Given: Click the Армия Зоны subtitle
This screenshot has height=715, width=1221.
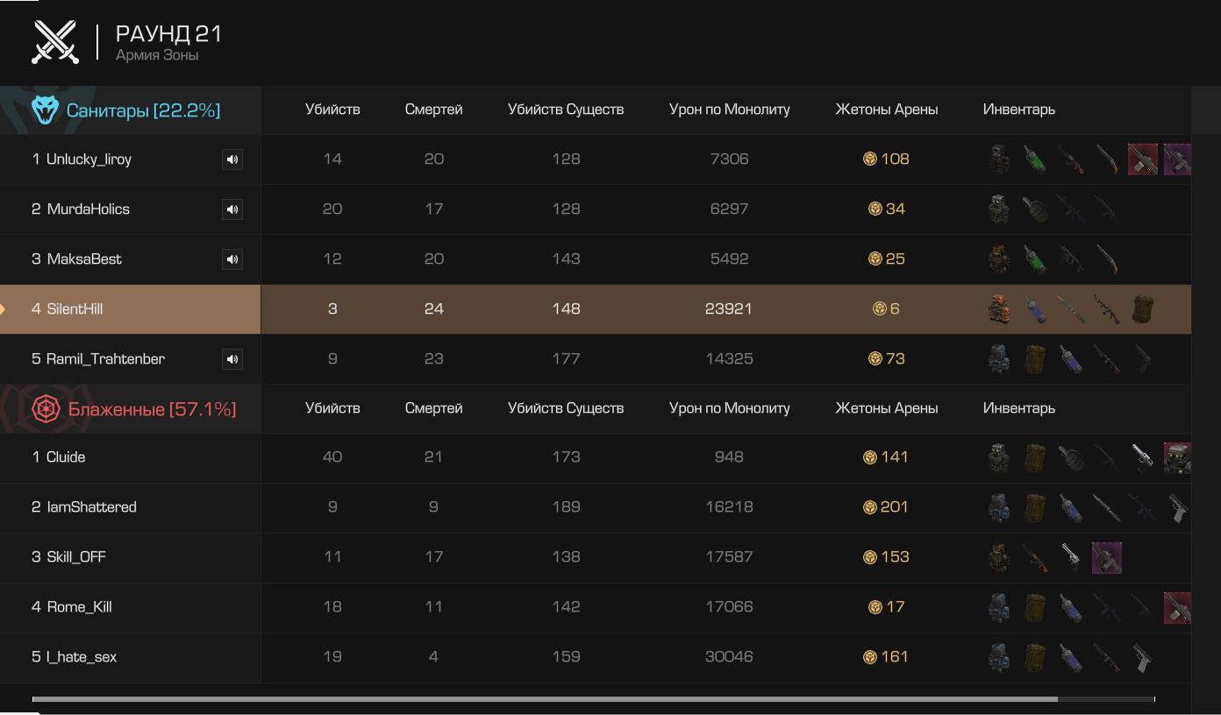Looking at the screenshot, I should click(x=158, y=55).
